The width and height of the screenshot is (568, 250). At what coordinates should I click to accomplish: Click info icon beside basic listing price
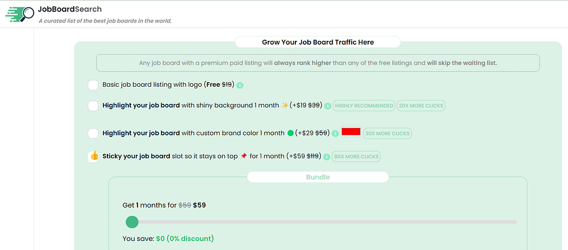(240, 86)
